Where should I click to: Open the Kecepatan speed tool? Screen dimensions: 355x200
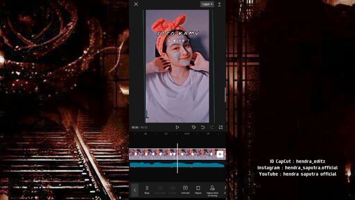click(160, 189)
